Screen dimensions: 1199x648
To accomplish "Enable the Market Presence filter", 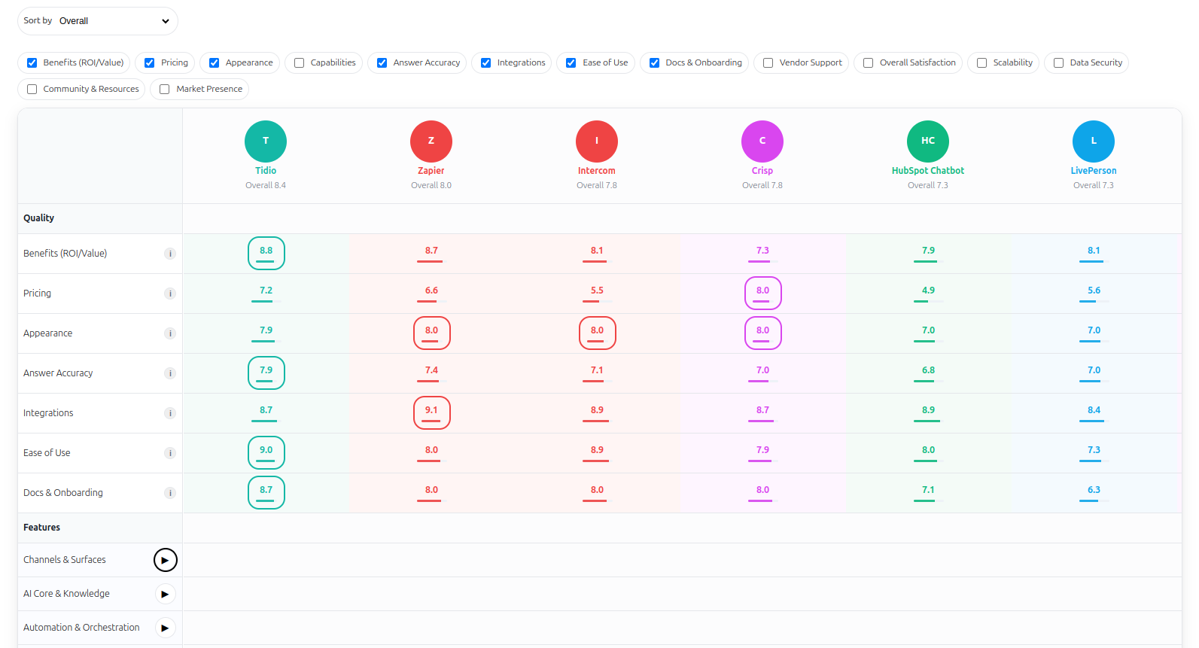I will [x=165, y=90].
